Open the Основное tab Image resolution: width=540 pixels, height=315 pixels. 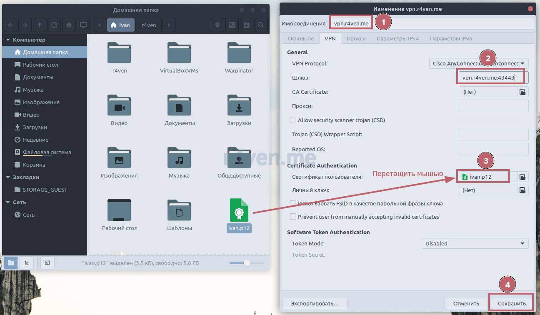click(300, 38)
